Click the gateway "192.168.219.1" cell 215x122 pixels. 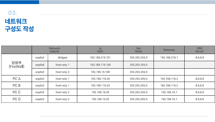(x=169, y=57)
